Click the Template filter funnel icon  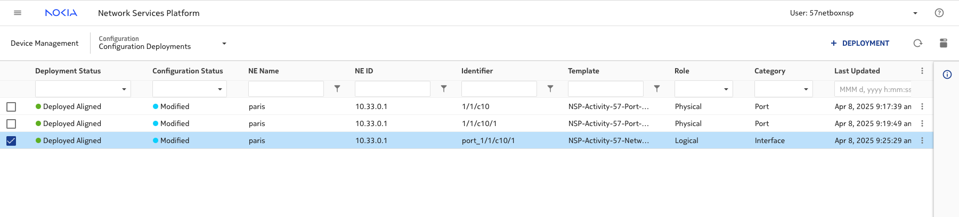pyautogui.click(x=657, y=89)
